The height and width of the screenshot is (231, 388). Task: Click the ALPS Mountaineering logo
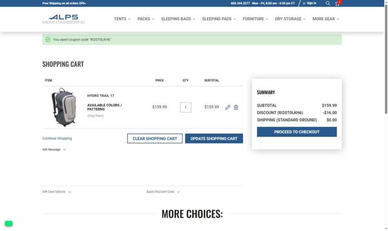click(64, 19)
